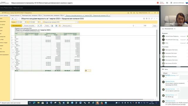Open Excel from the taskbar
This screenshot has height=106, width=188.
pyautogui.click(x=68, y=103)
